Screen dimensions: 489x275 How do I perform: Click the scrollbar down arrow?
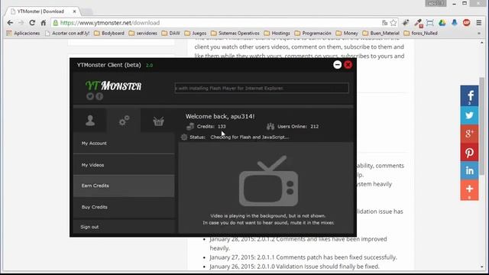coord(482,267)
